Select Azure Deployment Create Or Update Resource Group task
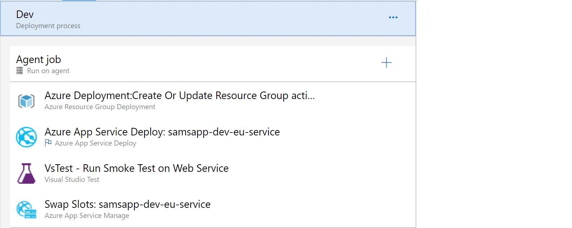This screenshot has width=572, height=228. click(179, 95)
